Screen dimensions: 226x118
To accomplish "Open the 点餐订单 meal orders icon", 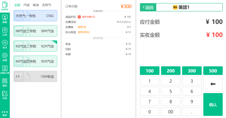I will [5, 70].
